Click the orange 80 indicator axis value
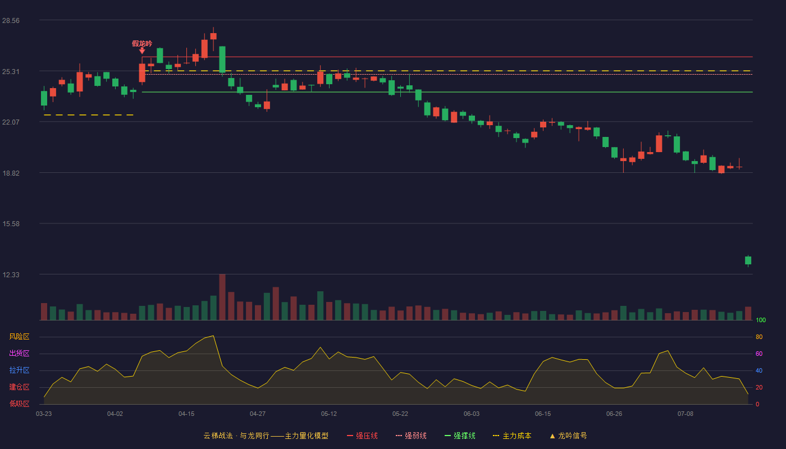 [759, 337]
